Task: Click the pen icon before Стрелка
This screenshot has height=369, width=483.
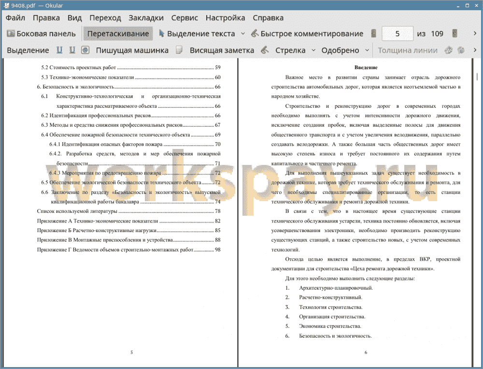Action: point(265,50)
